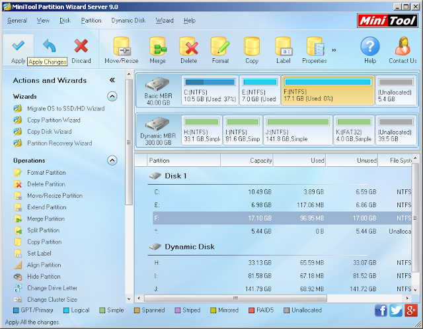Select the Merge toolbar icon
This screenshot has width=423, height=329.
click(x=157, y=46)
